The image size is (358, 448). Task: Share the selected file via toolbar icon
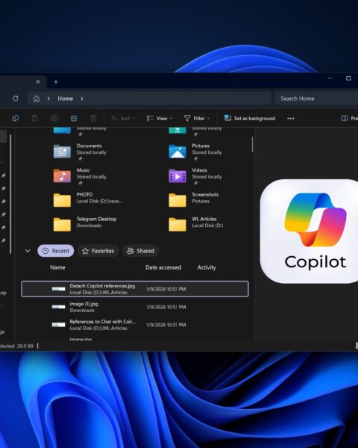(74, 118)
